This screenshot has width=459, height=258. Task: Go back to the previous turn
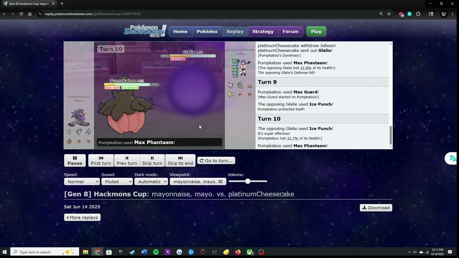coord(127,161)
